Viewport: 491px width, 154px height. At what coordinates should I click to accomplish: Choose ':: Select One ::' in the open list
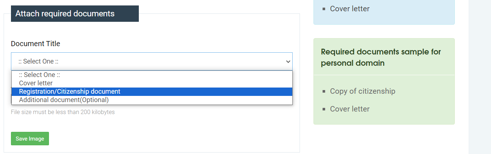click(39, 75)
